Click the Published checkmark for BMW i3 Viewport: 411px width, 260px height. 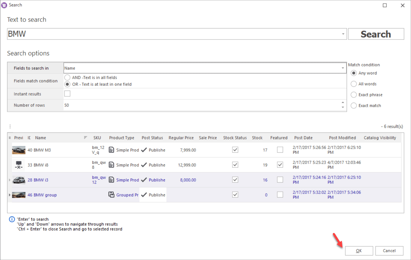click(x=144, y=180)
